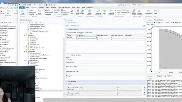Select Form Union in Model Builder
The image size is (182, 102).
[33, 44]
